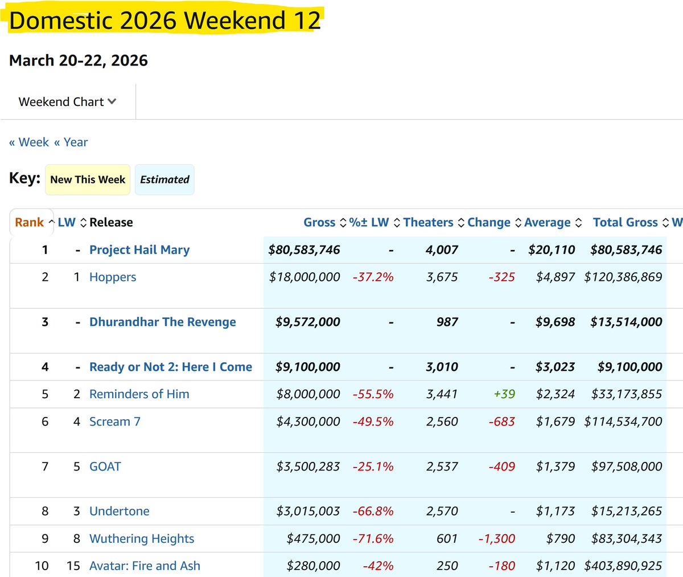
Task: Sort by Change column header
Action: click(x=489, y=223)
